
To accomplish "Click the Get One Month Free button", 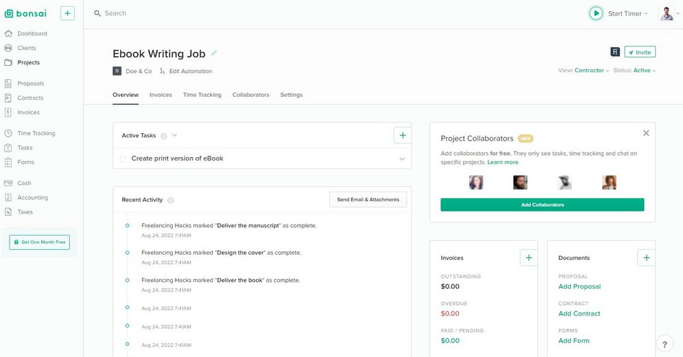I will click(40, 242).
